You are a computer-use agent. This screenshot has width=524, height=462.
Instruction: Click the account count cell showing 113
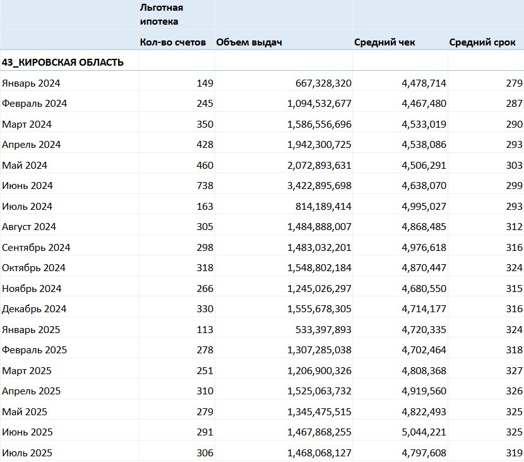point(205,329)
